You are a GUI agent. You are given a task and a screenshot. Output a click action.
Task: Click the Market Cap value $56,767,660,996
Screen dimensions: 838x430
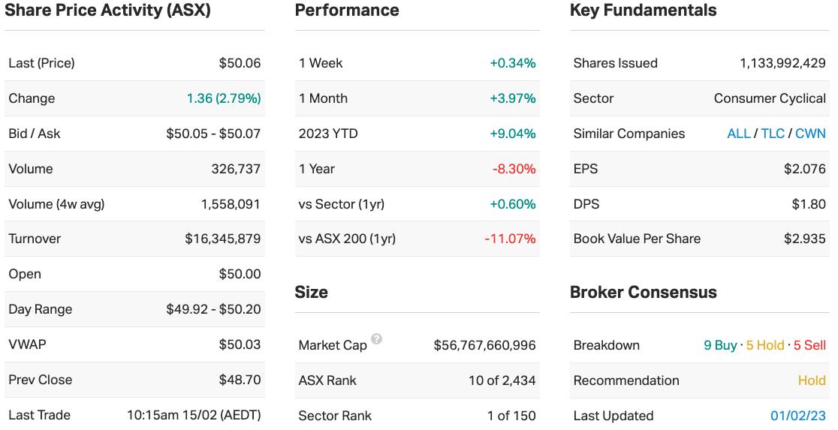tap(484, 345)
